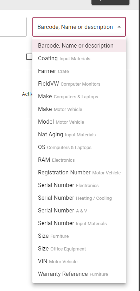This screenshot has height=291, width=140.
Task: Choose Coating Input Materials option
Action: pos(79,58)
